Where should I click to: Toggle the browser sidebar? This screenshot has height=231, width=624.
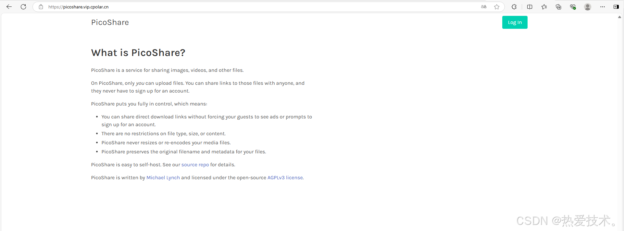click(x=616, y=7)
